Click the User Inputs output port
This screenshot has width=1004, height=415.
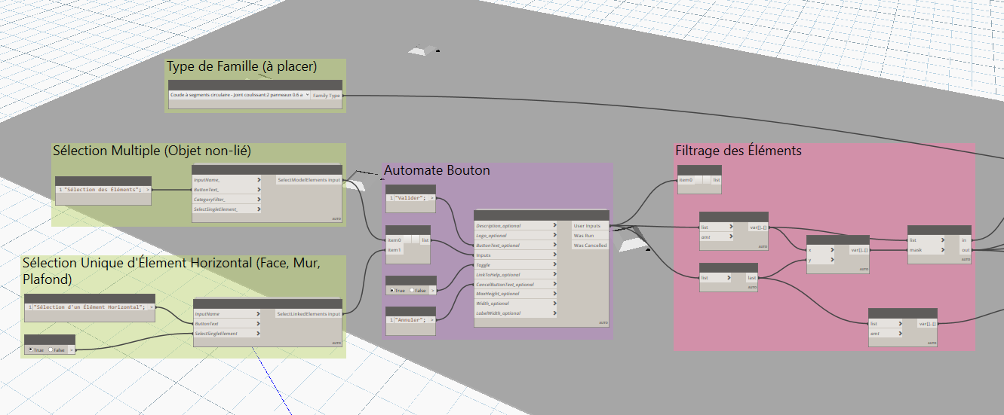(587, 225)
